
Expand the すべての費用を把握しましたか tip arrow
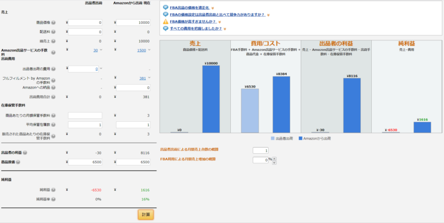[x=225, y=29]
